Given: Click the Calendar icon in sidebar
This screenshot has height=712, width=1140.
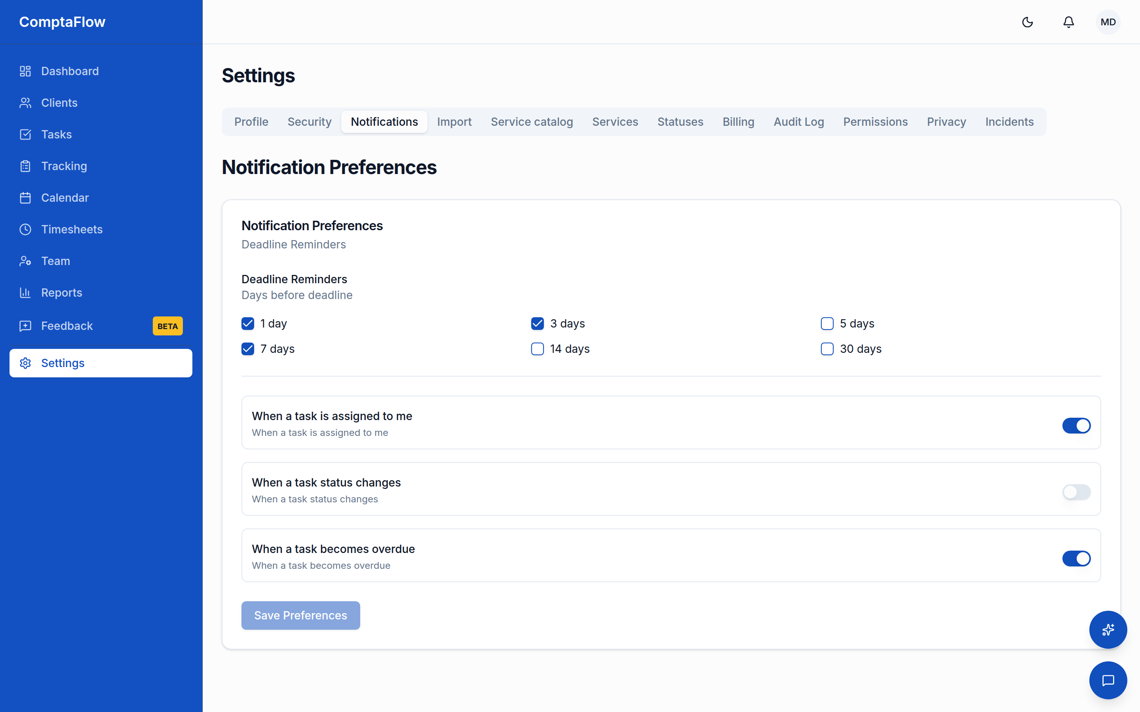Looking at the screenshot, I should 25,198.
